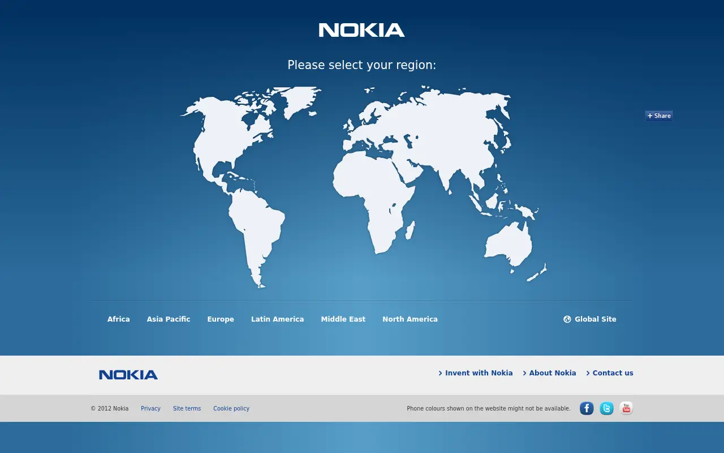724x453 pixels.
Task: Pick the North America region link
Action: coord(410,319)
